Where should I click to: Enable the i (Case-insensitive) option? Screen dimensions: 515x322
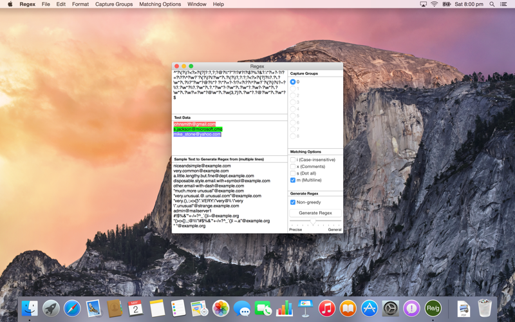point(293,160)
